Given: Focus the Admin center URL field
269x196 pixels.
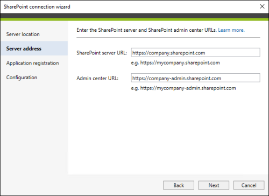Looking at the screenshot, I should point(195,78).
